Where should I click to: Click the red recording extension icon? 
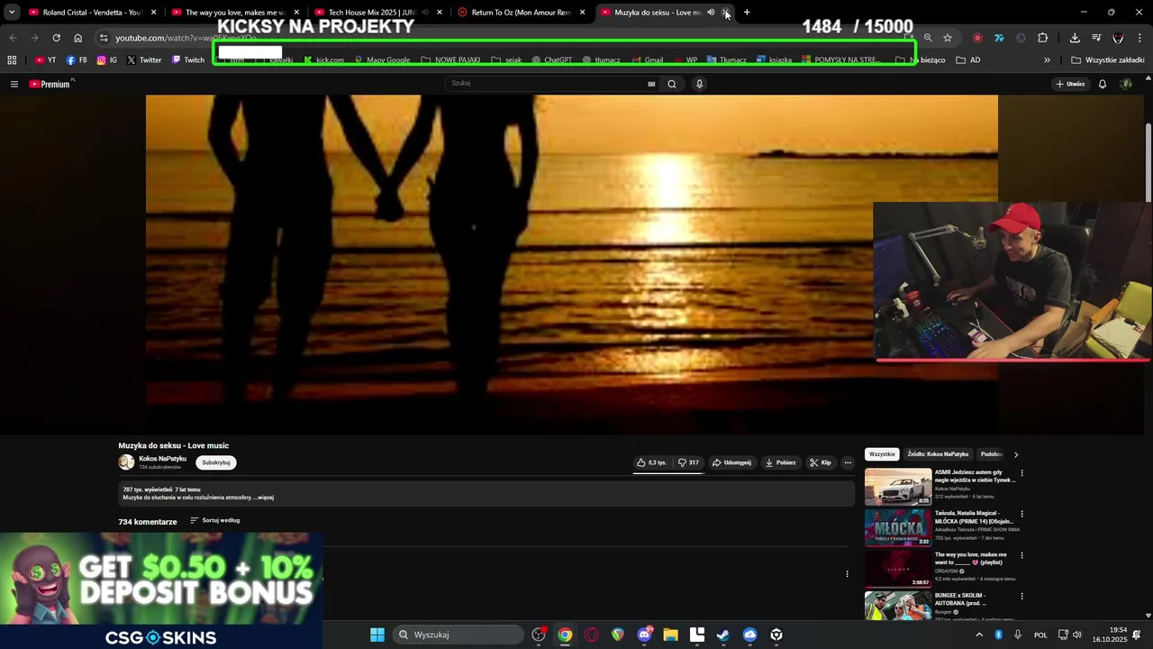click(977, 38)
